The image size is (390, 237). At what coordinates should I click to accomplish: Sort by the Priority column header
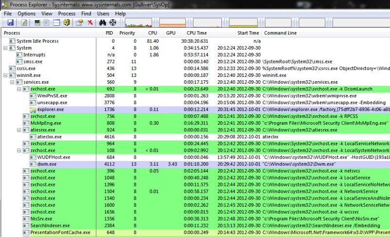(x=127, y=33)
